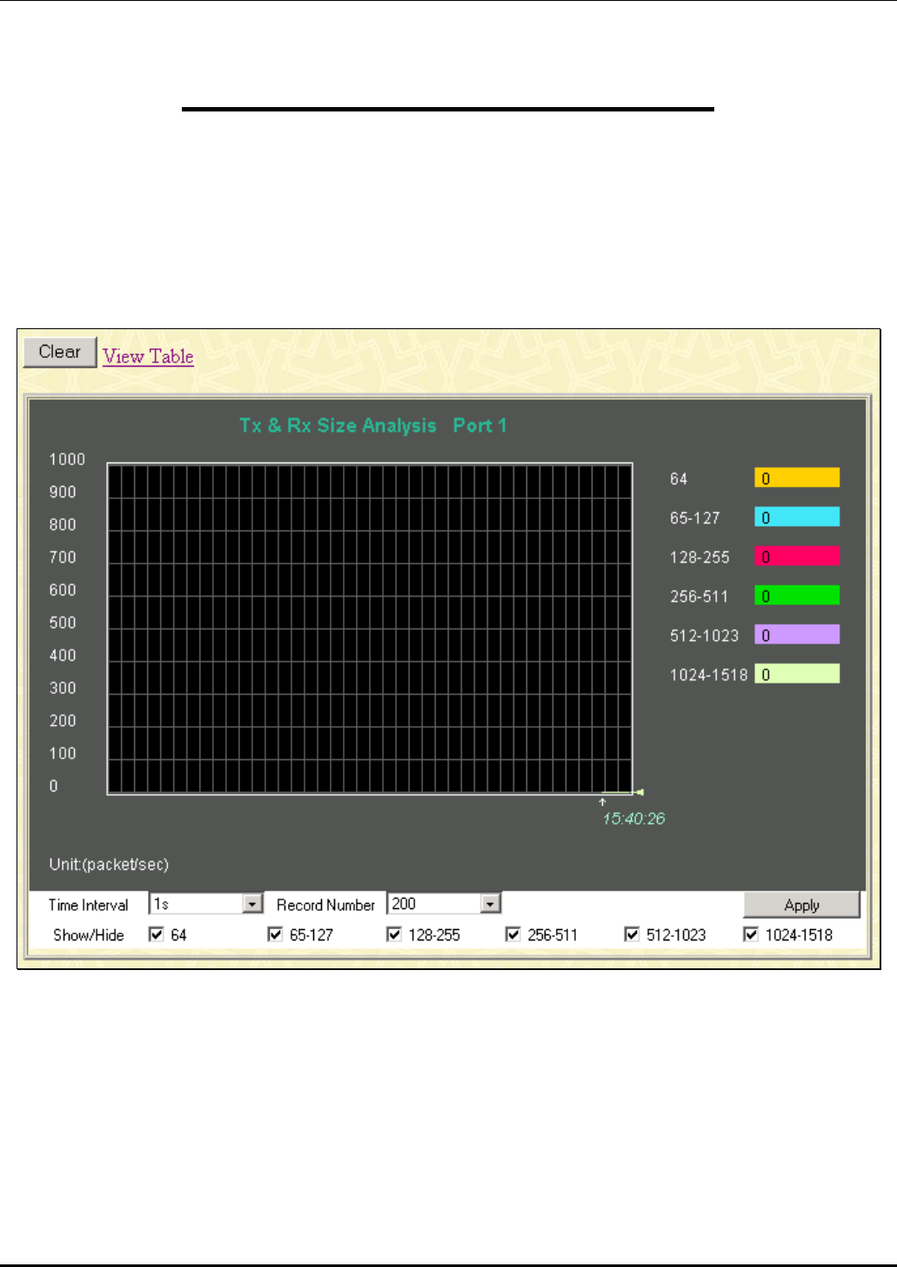This screenshot has width=897, height=1267.
Task: Click the green 256-511 legend swatch
Action: [x=797, y=596]
